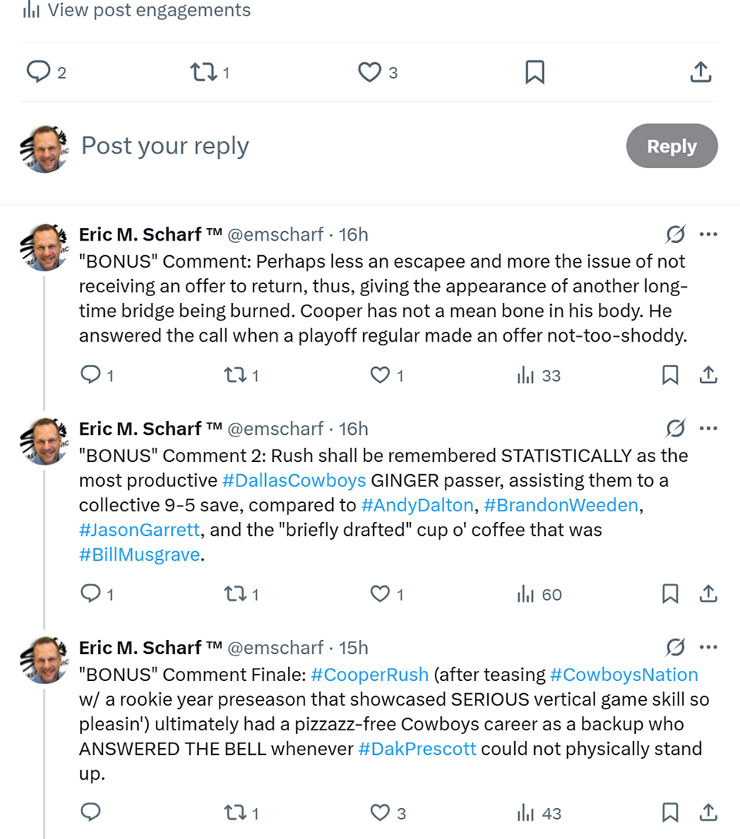
Task: Open more options on Comment 2 post
Action: click(x=708, y=429)
